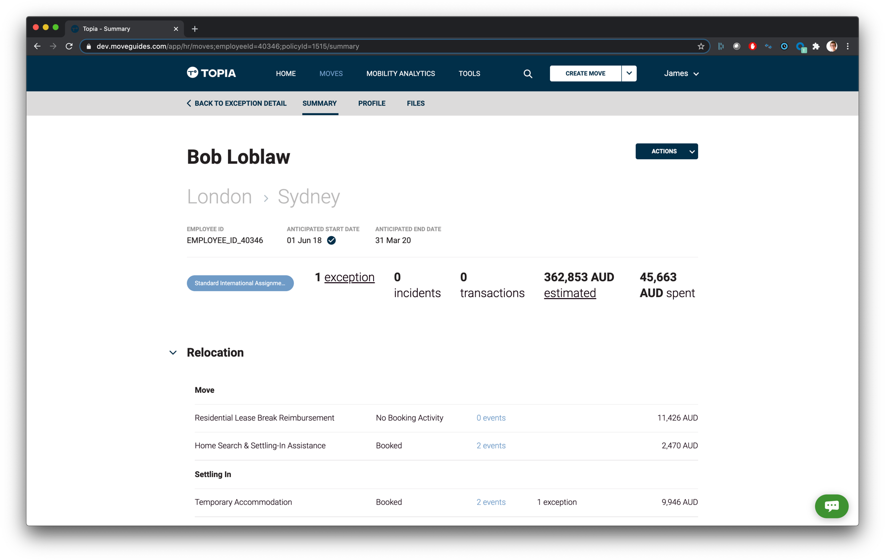Screen dimensions: 885x560
Task: Click the No Booking Activity status
Action: (x=409, y=418)
